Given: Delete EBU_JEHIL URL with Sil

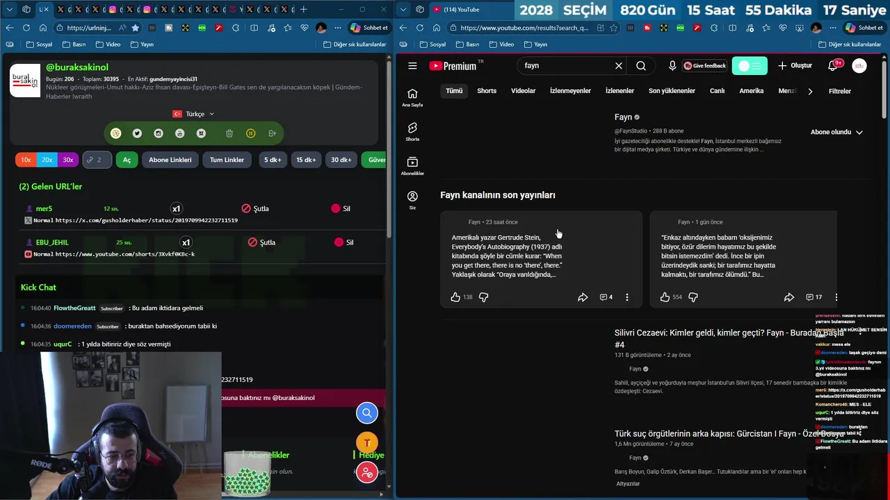Looking at the screenshot, I should pos(344,242).
